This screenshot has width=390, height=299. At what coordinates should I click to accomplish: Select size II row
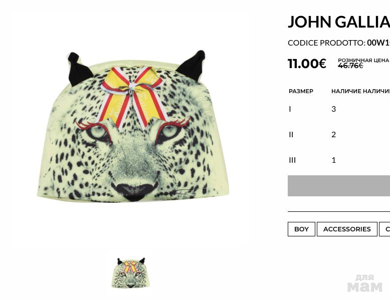point(339,134)
